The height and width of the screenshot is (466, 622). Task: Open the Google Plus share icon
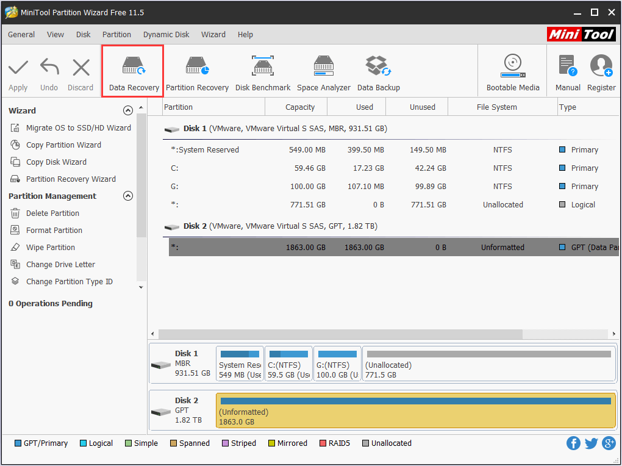609,443
